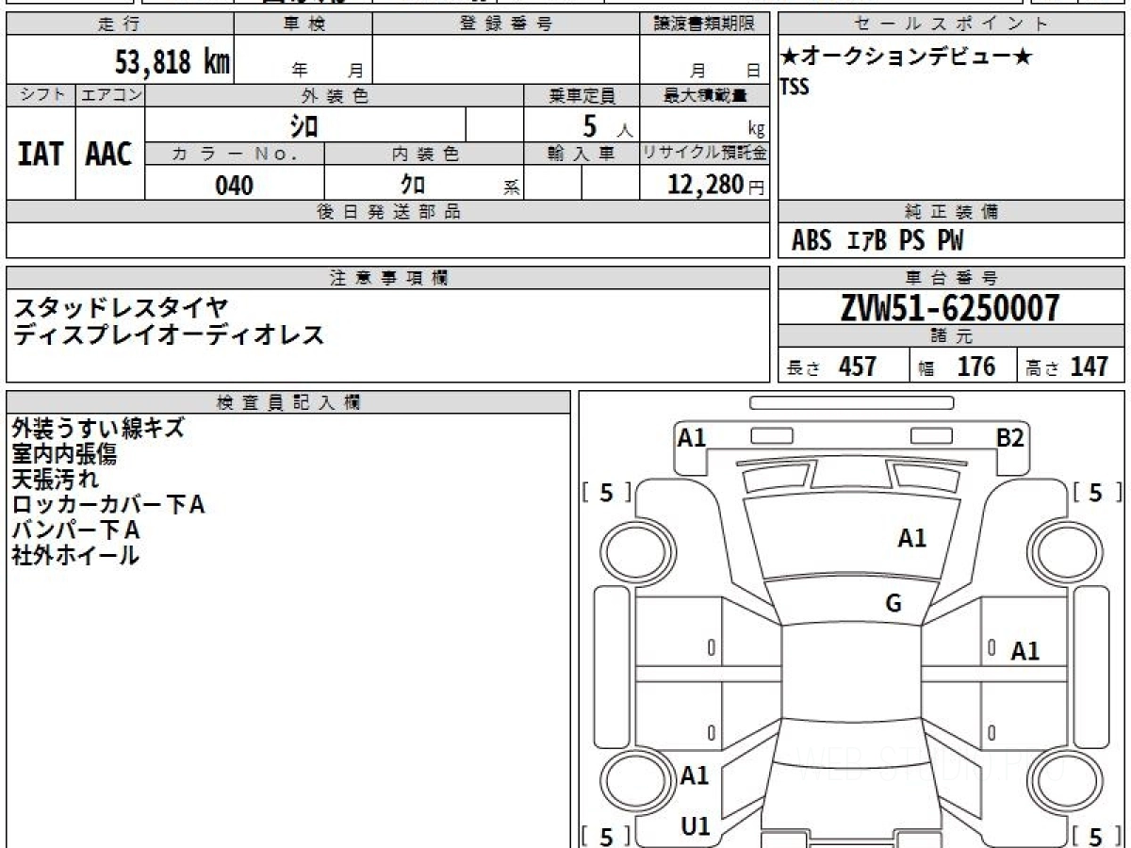Image resolution: width=1131 pixels, height=848 pixels.
Task: Select the 外装うすい線キズ inspector note
Action: (98, 428)
